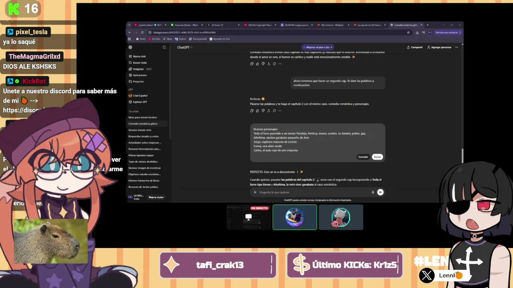Open Proyectos in the sidebar
This screenshot has width=513, height=288.
pos(136,82)
